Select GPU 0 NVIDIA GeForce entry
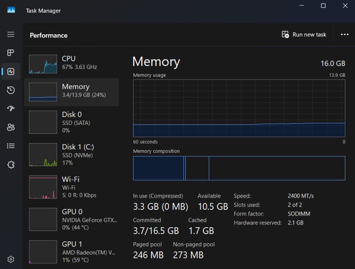Image resolution: width=355 pixels, height=269 pixels. (x=72, y=219)
